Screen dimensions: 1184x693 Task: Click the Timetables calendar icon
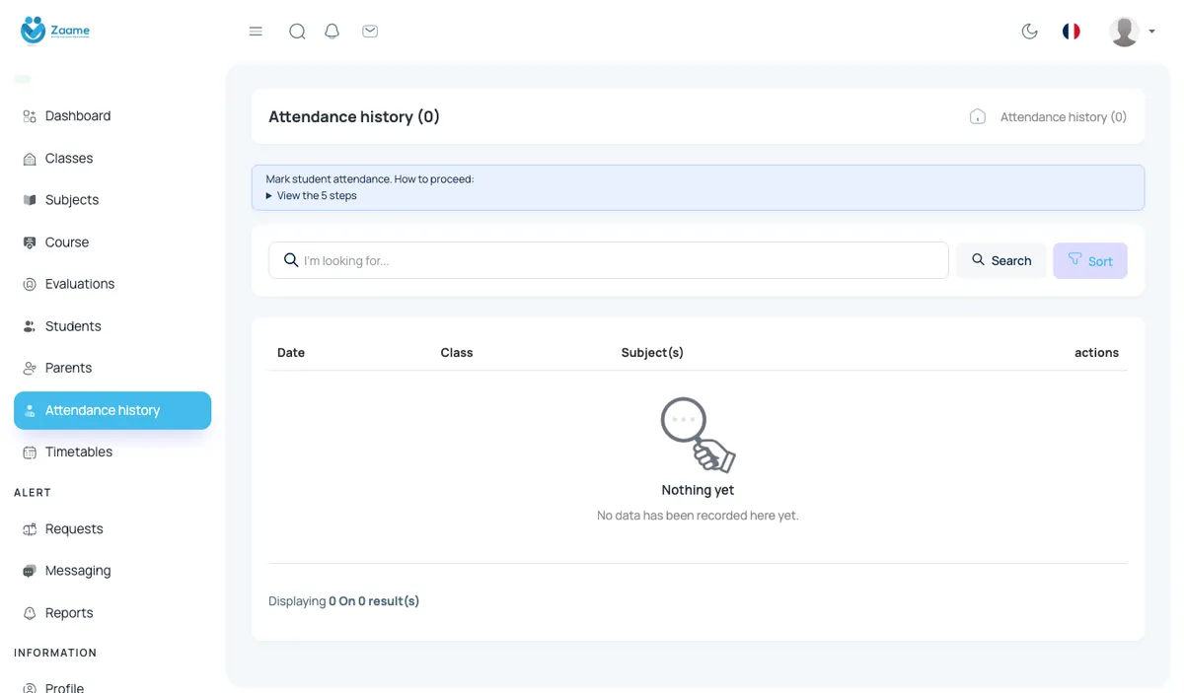(x=30, y=452)
